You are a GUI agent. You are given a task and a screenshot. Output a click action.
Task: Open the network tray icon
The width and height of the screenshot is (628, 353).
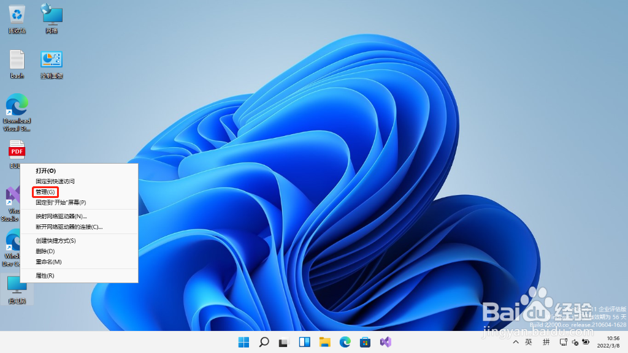[564, 342]
